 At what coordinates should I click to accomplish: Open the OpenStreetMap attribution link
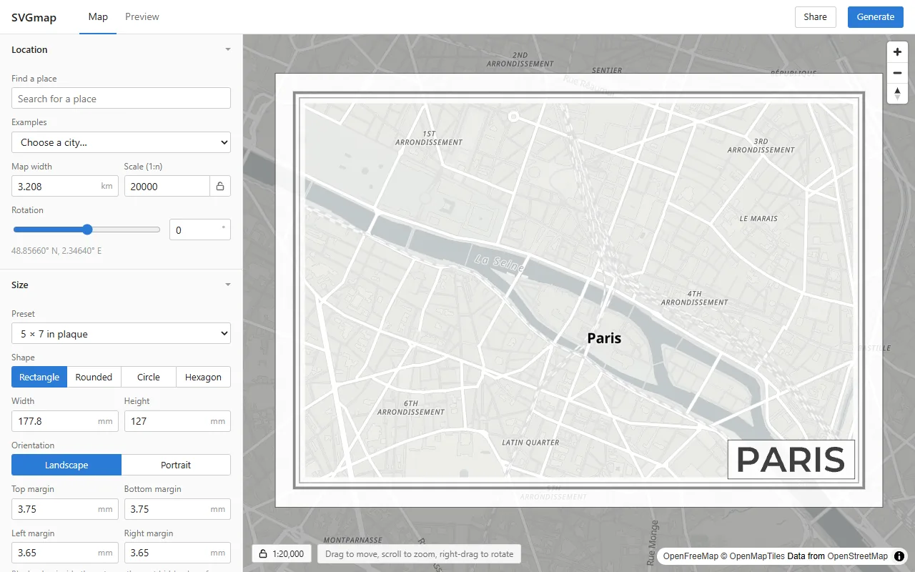pyautogui.click(x=858, y=556)
